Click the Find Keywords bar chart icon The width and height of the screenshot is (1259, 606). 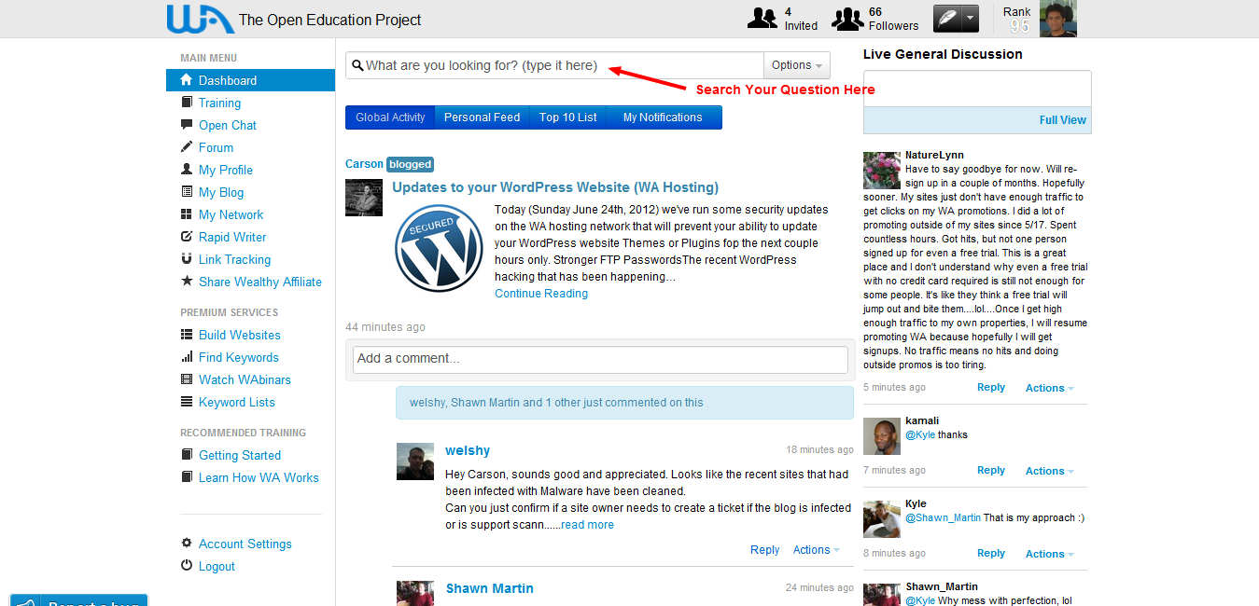coord(187,357)
